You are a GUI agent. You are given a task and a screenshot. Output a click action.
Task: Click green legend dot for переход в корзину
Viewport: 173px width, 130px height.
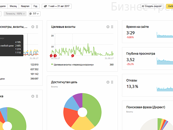click(x=52, y=64)
